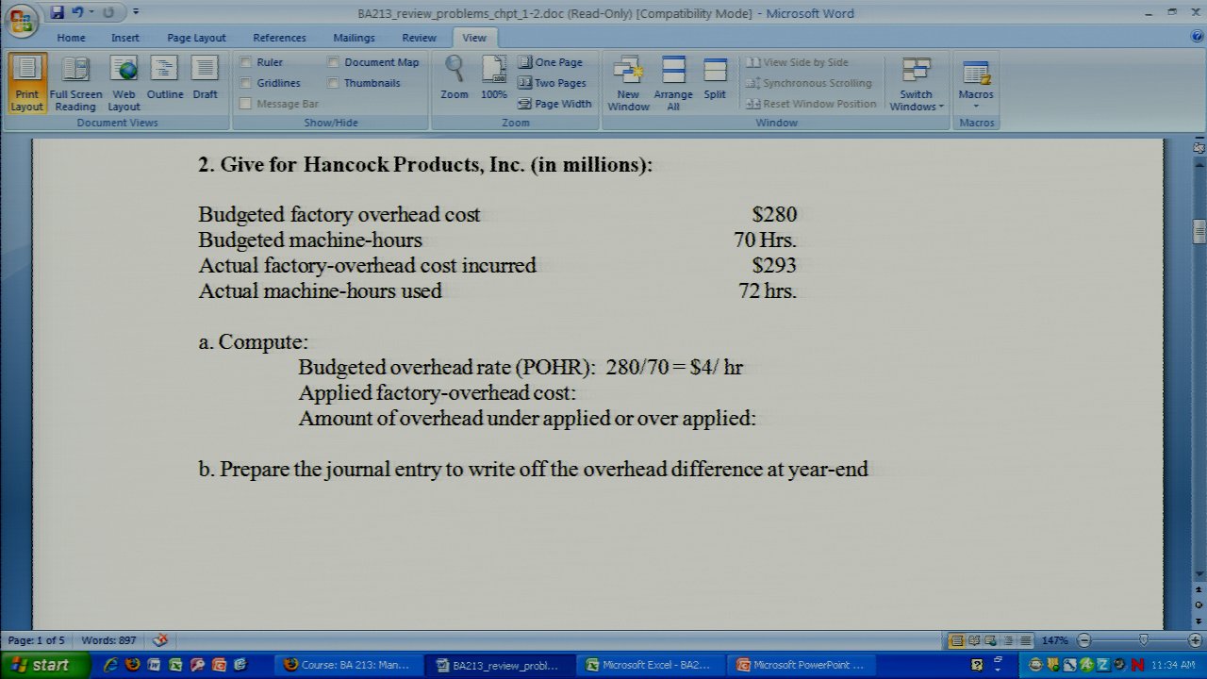Viewport: 1207px width, 679px height.
Task: Click the zoom slider in status bar
Action: (1143, 640)
